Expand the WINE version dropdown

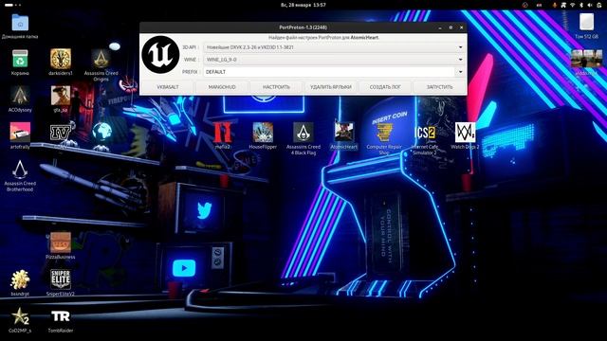[460, 60]
